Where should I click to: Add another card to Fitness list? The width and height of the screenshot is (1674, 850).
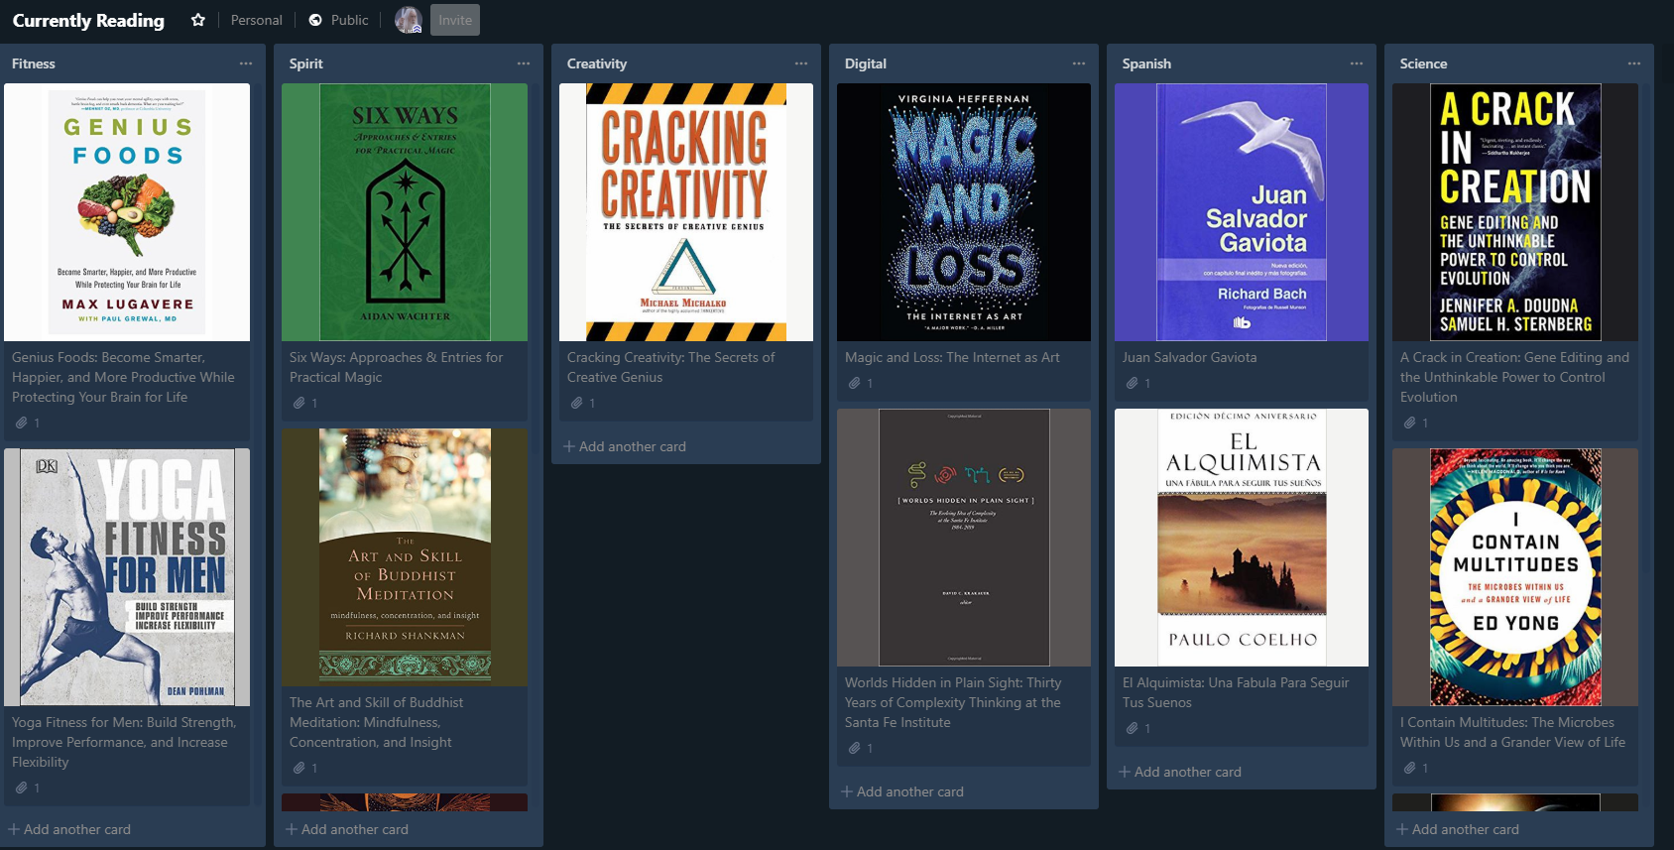pos(69,829)
